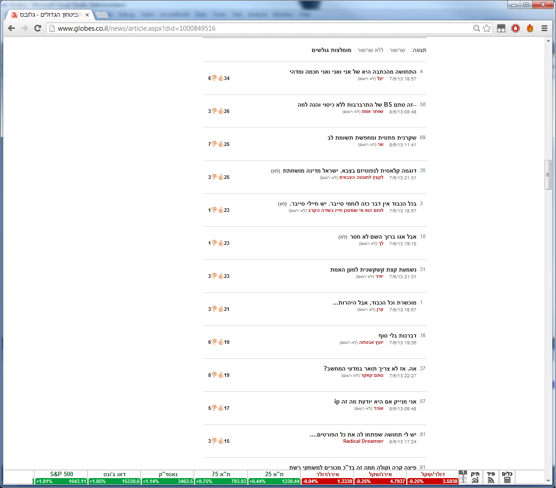Click the red Adblock extension icon

pyautogui.click(x=515, y=28)
